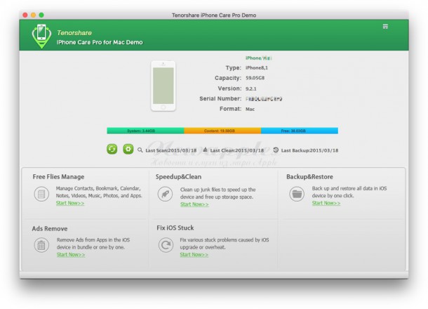428x309 pixels.
Task: Click the Tenorshare brand name in header
Action: (74, 33)
